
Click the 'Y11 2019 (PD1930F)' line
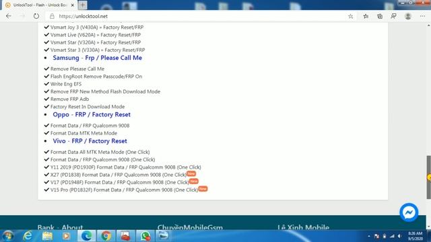point(126,167)
